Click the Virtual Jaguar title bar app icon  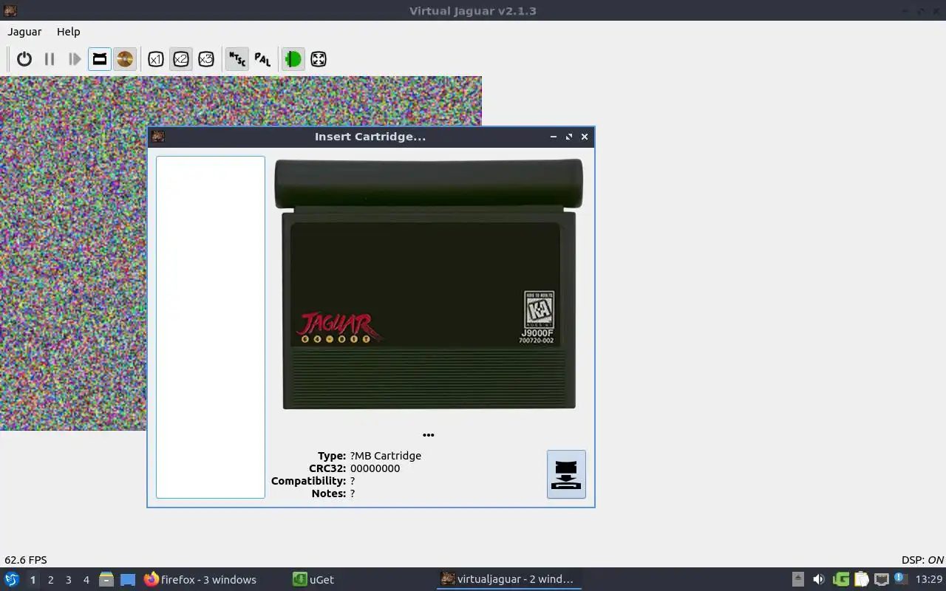(x=10, y=10)
